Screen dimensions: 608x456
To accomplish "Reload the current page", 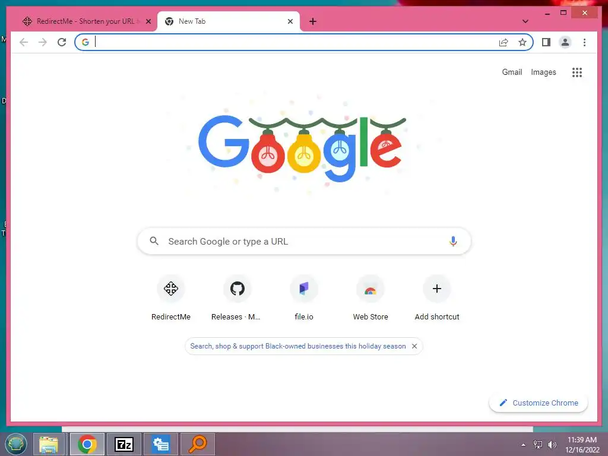I will (x=62, y=42).
